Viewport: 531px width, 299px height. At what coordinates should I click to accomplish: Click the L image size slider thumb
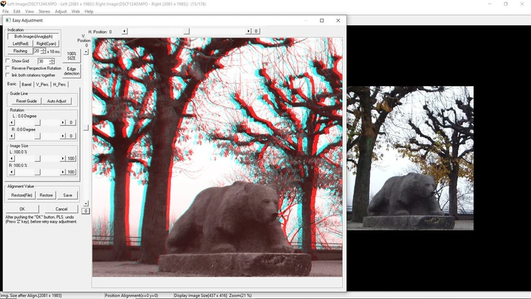pyautogui.click(x=37, y=158)
